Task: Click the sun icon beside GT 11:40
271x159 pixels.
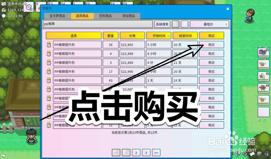Action: 4,16
